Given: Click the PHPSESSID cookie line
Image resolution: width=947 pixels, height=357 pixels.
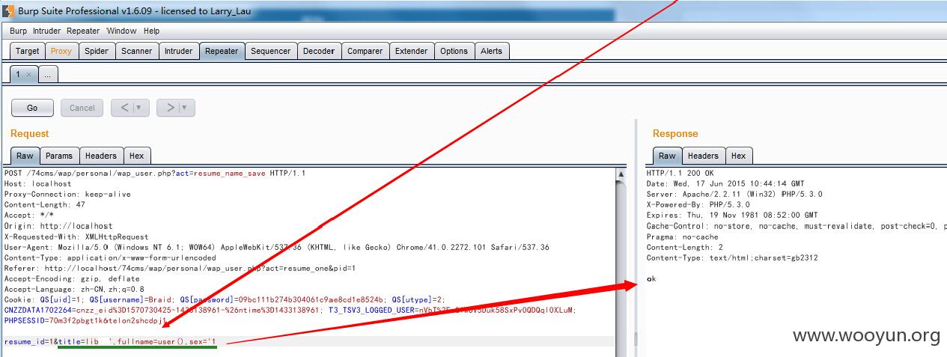Looking at the screenshot, I should pos(85,320).
